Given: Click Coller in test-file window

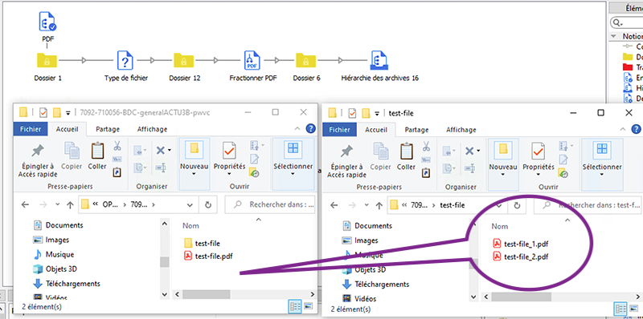Looking at the screenshot, I should point(406,156).
